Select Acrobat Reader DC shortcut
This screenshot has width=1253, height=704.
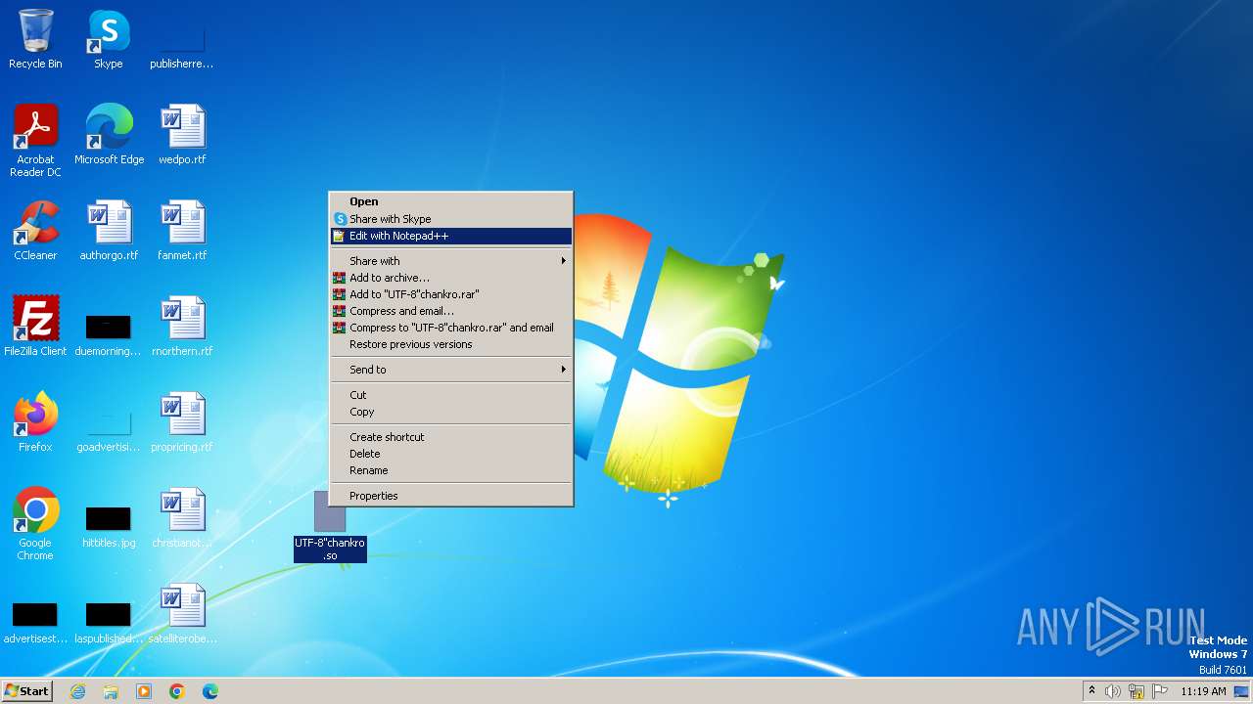click(x=35, y=141)
